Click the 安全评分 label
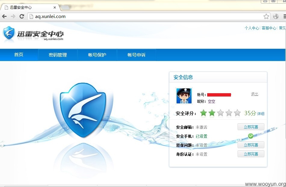Viewport: 286px width, 187px height. pos(186,113)
